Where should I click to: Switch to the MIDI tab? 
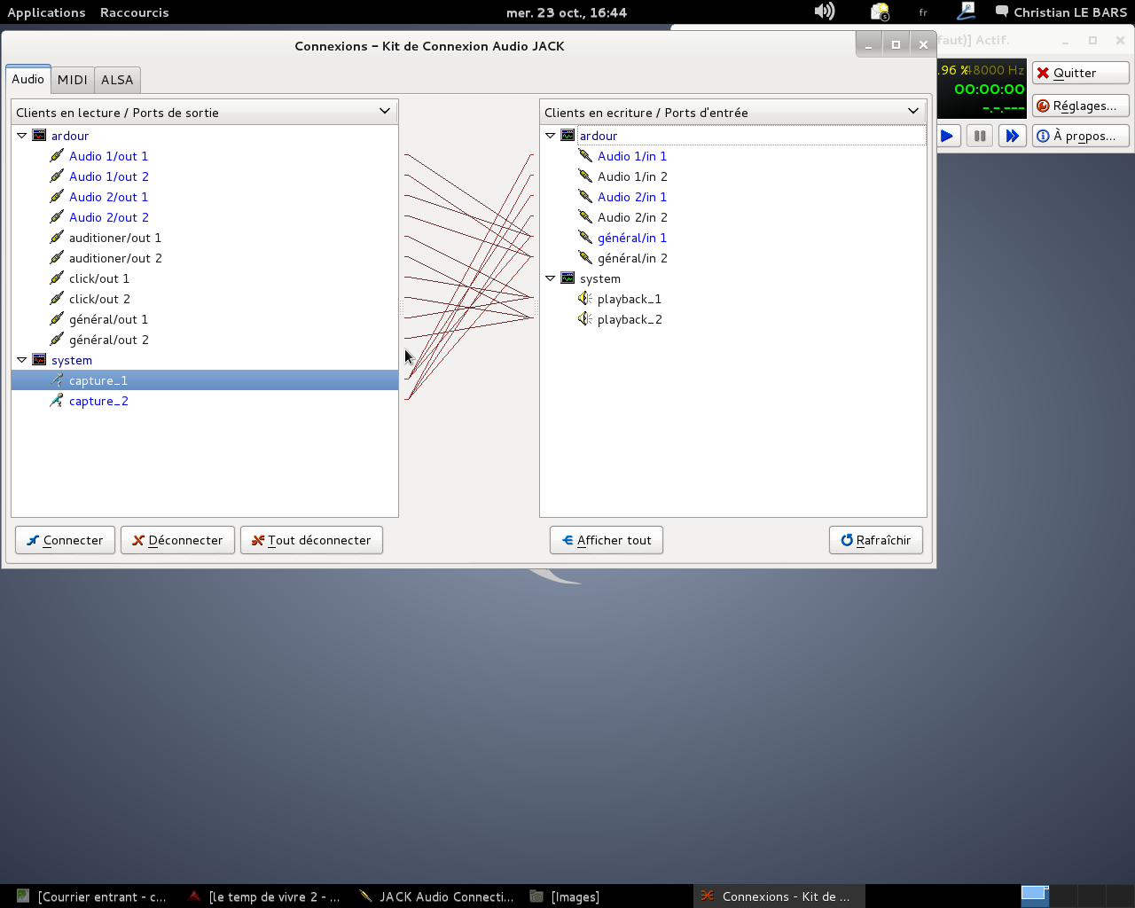(73, 80)
